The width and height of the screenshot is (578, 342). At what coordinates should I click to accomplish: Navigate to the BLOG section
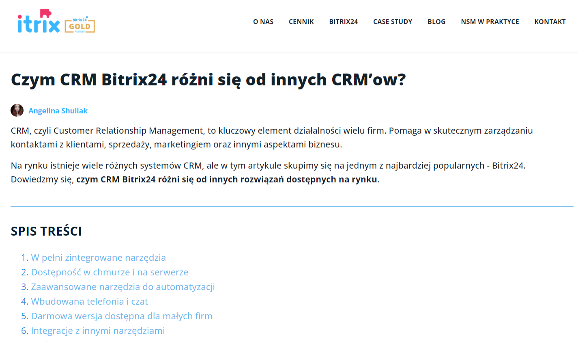point(436,22)
